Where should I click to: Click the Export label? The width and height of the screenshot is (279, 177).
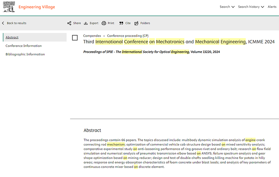[94, 23]
